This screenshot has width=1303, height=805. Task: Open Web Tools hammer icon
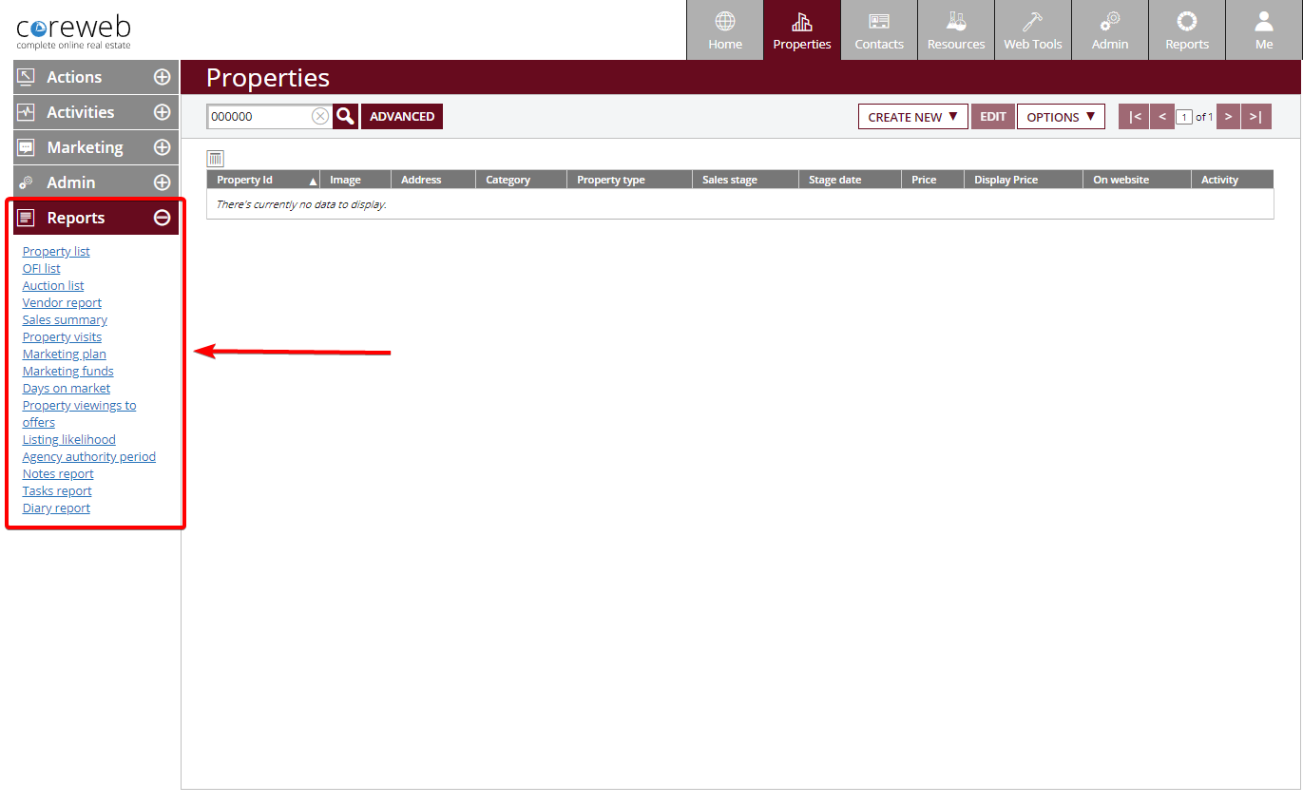pyautogui.click(x=1032, y=22)
